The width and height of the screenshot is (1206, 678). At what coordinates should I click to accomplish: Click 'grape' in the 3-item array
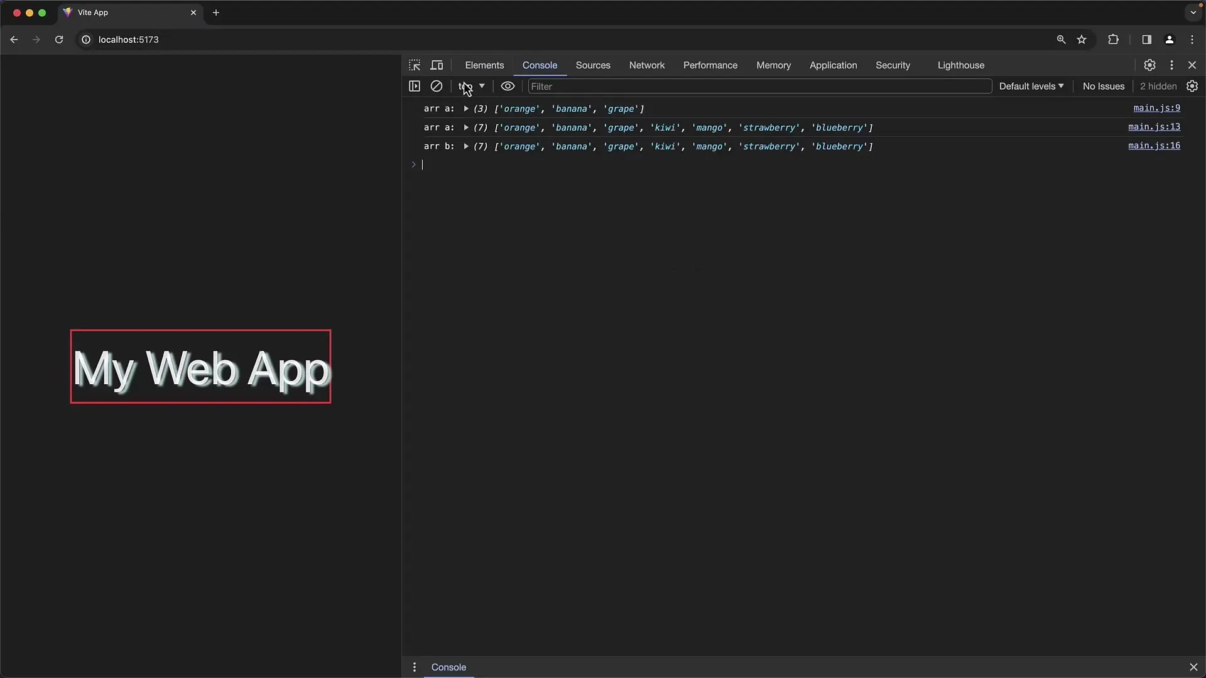(621, 109)
